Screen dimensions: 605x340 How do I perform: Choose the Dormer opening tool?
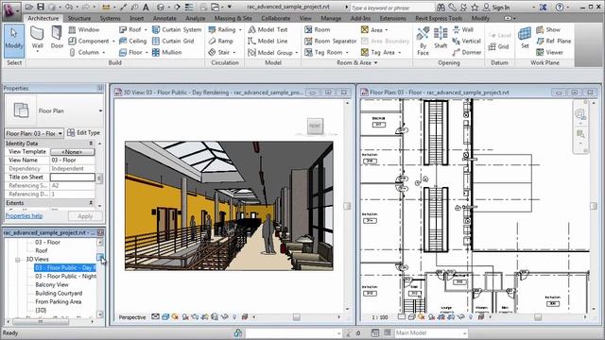point(466,53)
